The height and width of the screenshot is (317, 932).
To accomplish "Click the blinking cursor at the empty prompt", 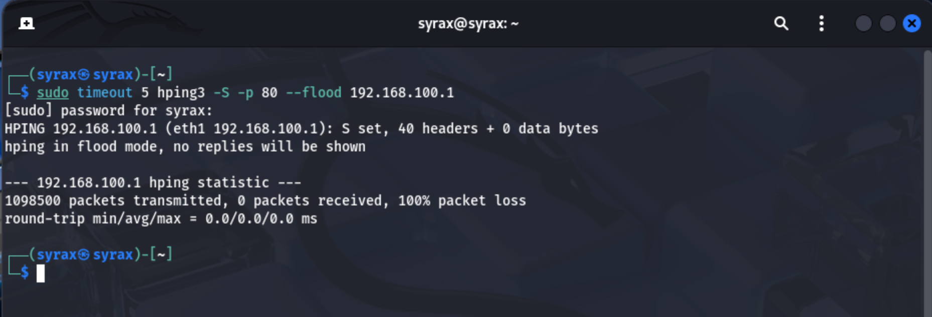I will coord(41,273).
